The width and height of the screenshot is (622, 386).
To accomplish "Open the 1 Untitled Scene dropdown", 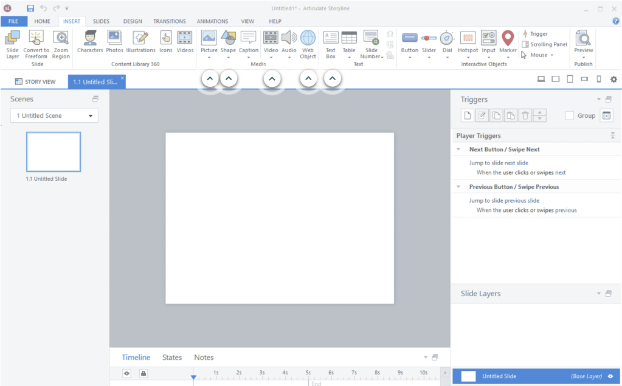I will (54, 115).
